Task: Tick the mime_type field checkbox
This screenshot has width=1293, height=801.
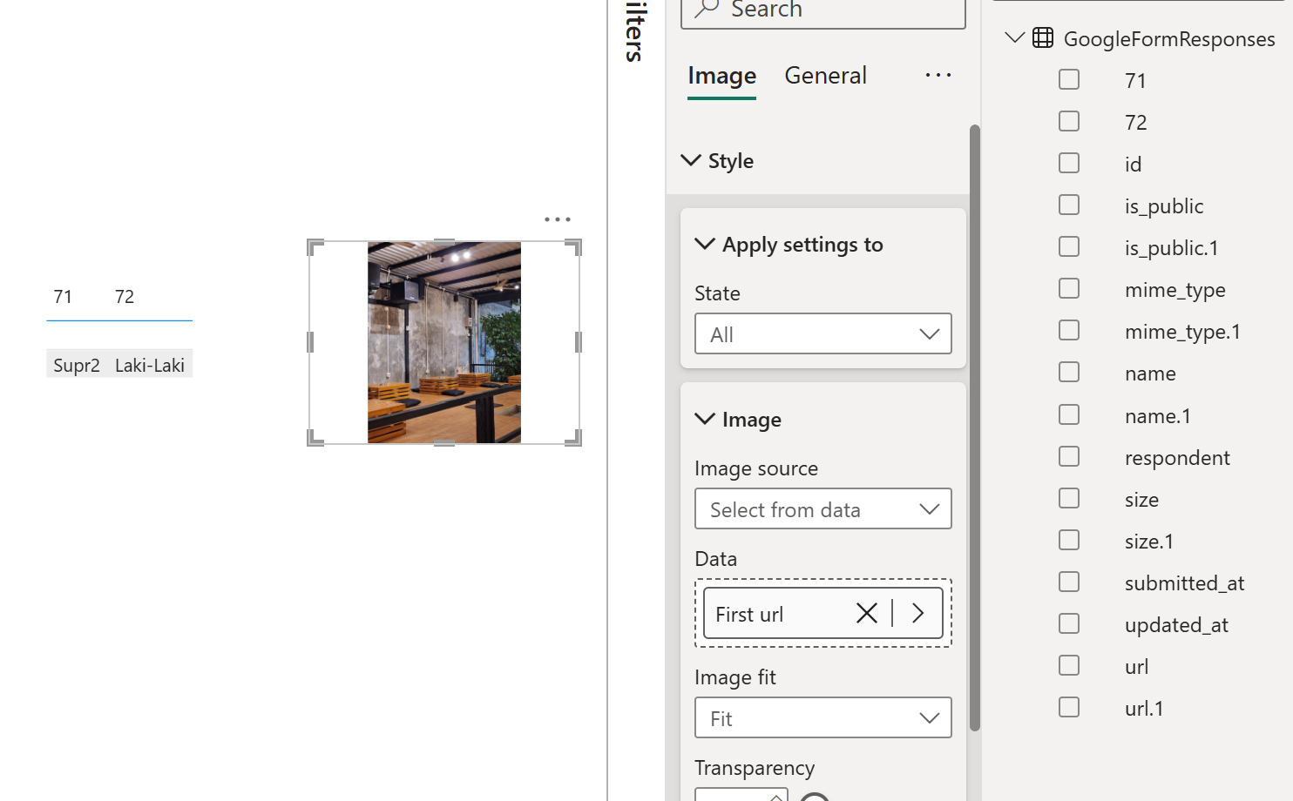Action: (1069, 288)
